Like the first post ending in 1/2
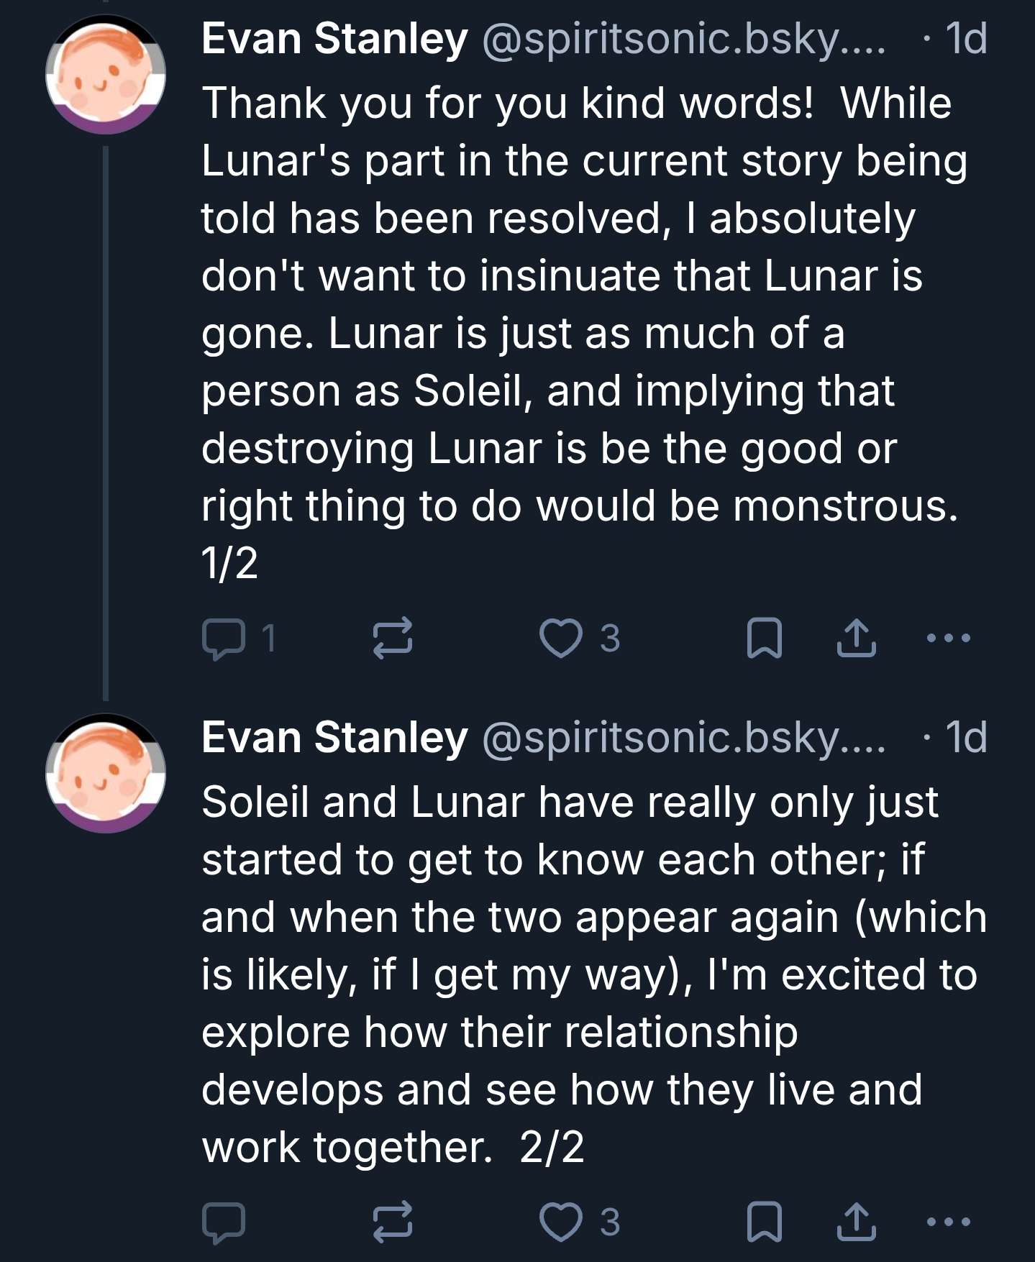 pyautogui.click(x=561, y=638)
